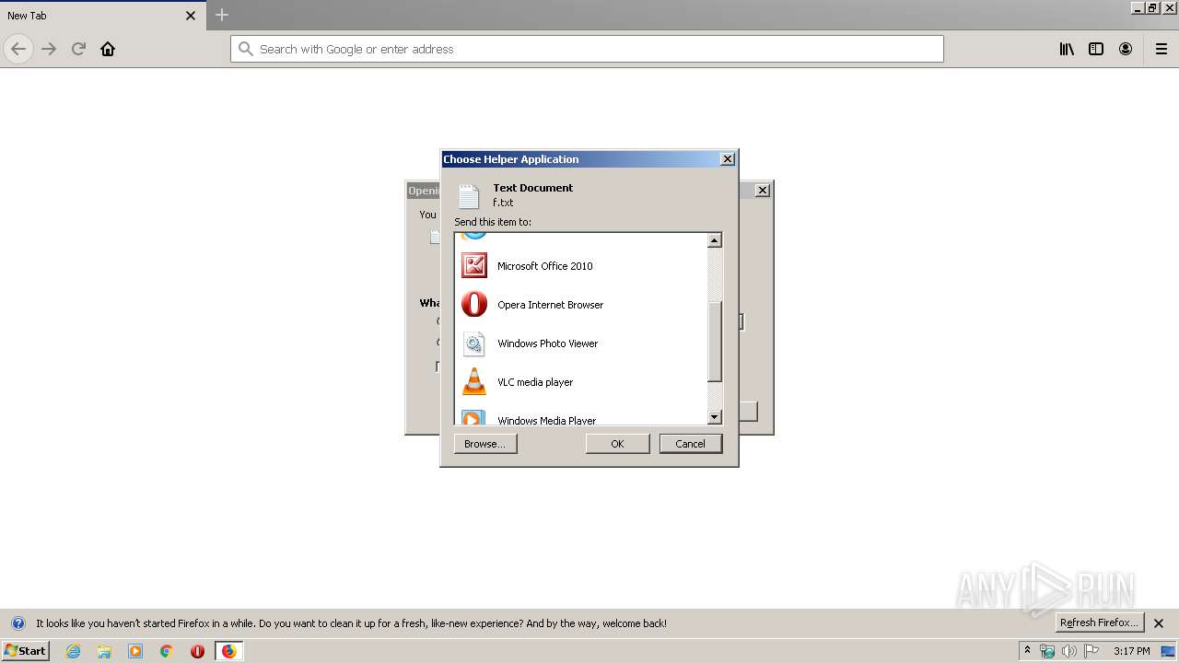Image resolution: width=1179 pixels, height=663 pixels.
Task: Select Microsoft Office 2010 icon in list
Action: point(474,266)
